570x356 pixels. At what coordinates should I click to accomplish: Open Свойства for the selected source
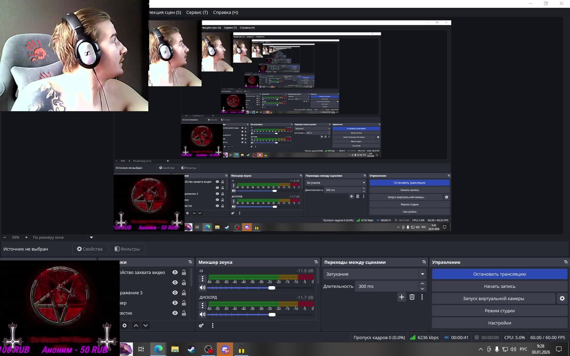[x=90, y=249]
